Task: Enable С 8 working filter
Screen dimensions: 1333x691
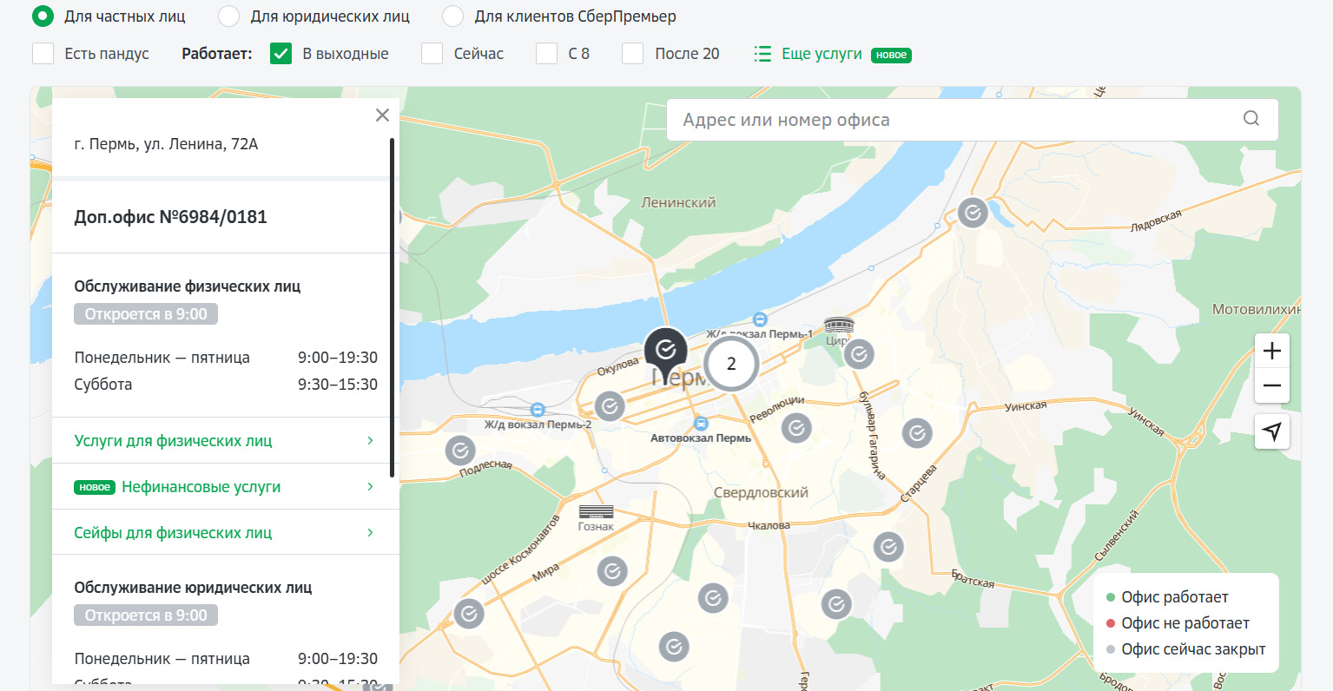Action: (x=546, y=54)
